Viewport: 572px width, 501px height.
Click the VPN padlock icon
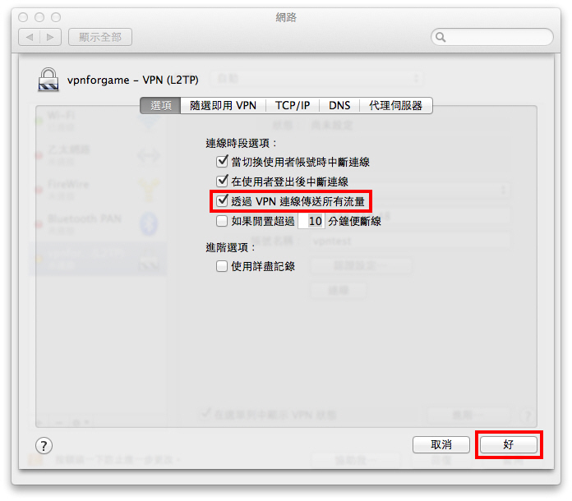pyautogui.click(x=48, y=80)
